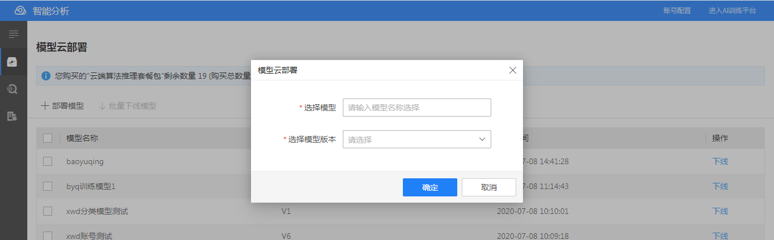Click the blue info icon in notice bar
This screenshot has height=240, width=774.
(x=46, y=75)
